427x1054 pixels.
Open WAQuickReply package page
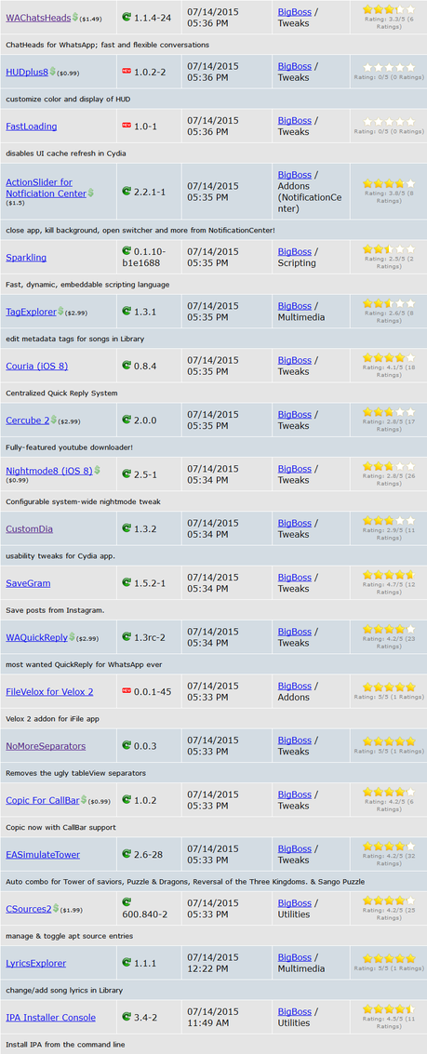36,637
